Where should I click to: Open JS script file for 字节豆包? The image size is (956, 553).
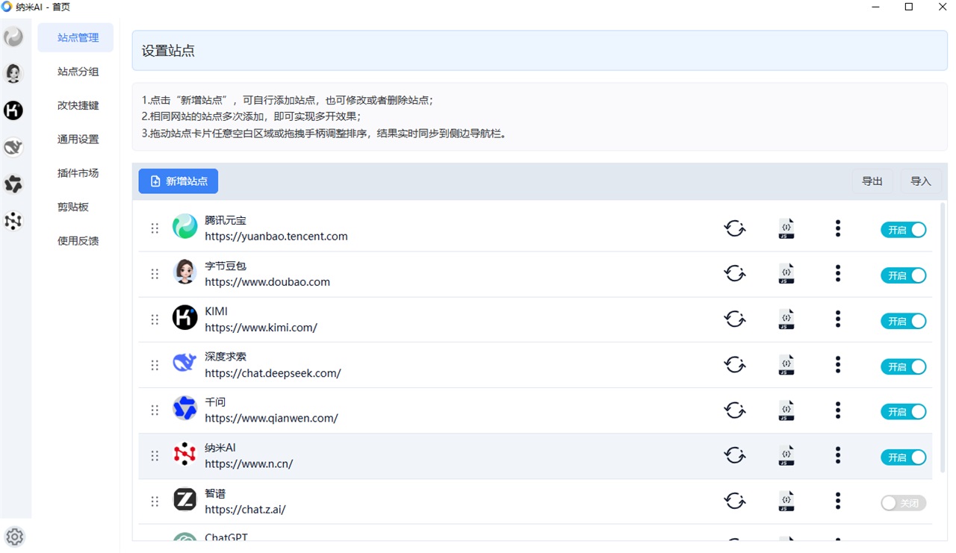point(786,275)
